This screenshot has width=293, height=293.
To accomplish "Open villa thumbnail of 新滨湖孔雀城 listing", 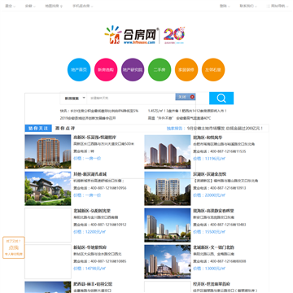I will [48, 189].
